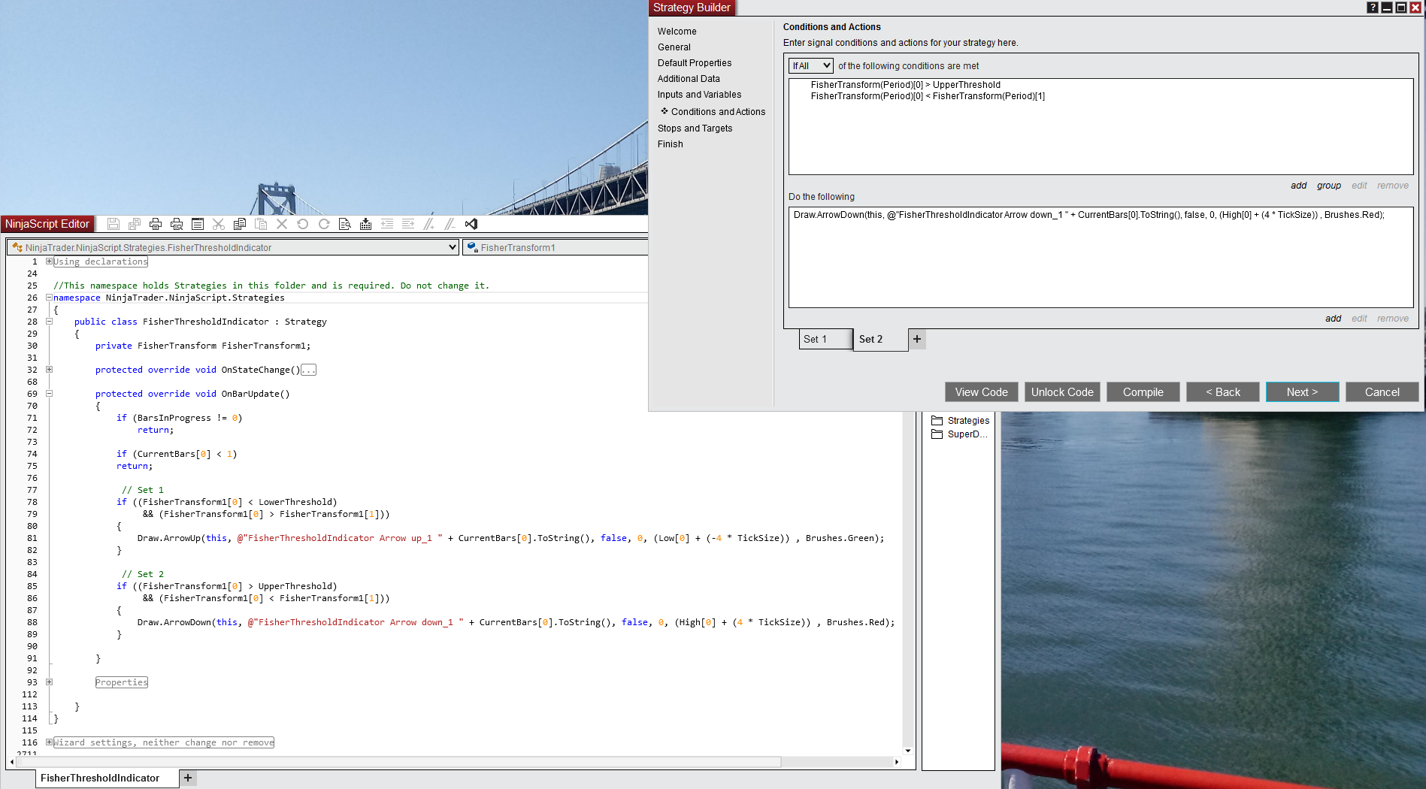Click the Undo arrow icon
The height and width of the screenshot is (789, 1426).
click(303, 224)
